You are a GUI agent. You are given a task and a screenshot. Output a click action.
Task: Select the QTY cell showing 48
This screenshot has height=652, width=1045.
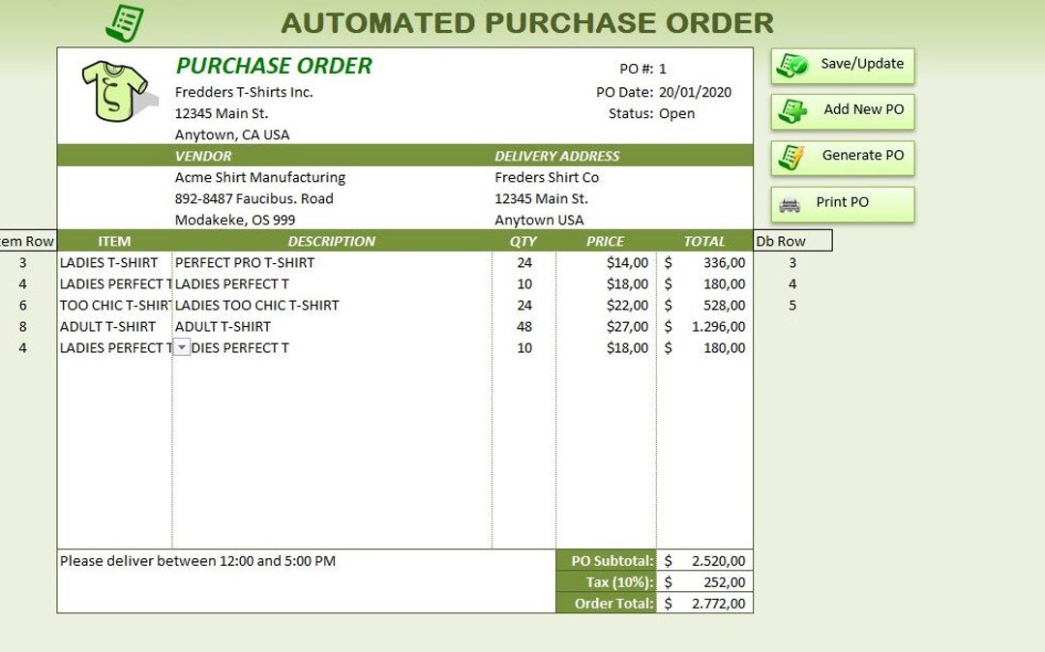point(522,326)
